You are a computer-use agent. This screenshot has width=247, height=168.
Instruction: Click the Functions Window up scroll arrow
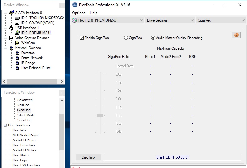click(62, 100)
